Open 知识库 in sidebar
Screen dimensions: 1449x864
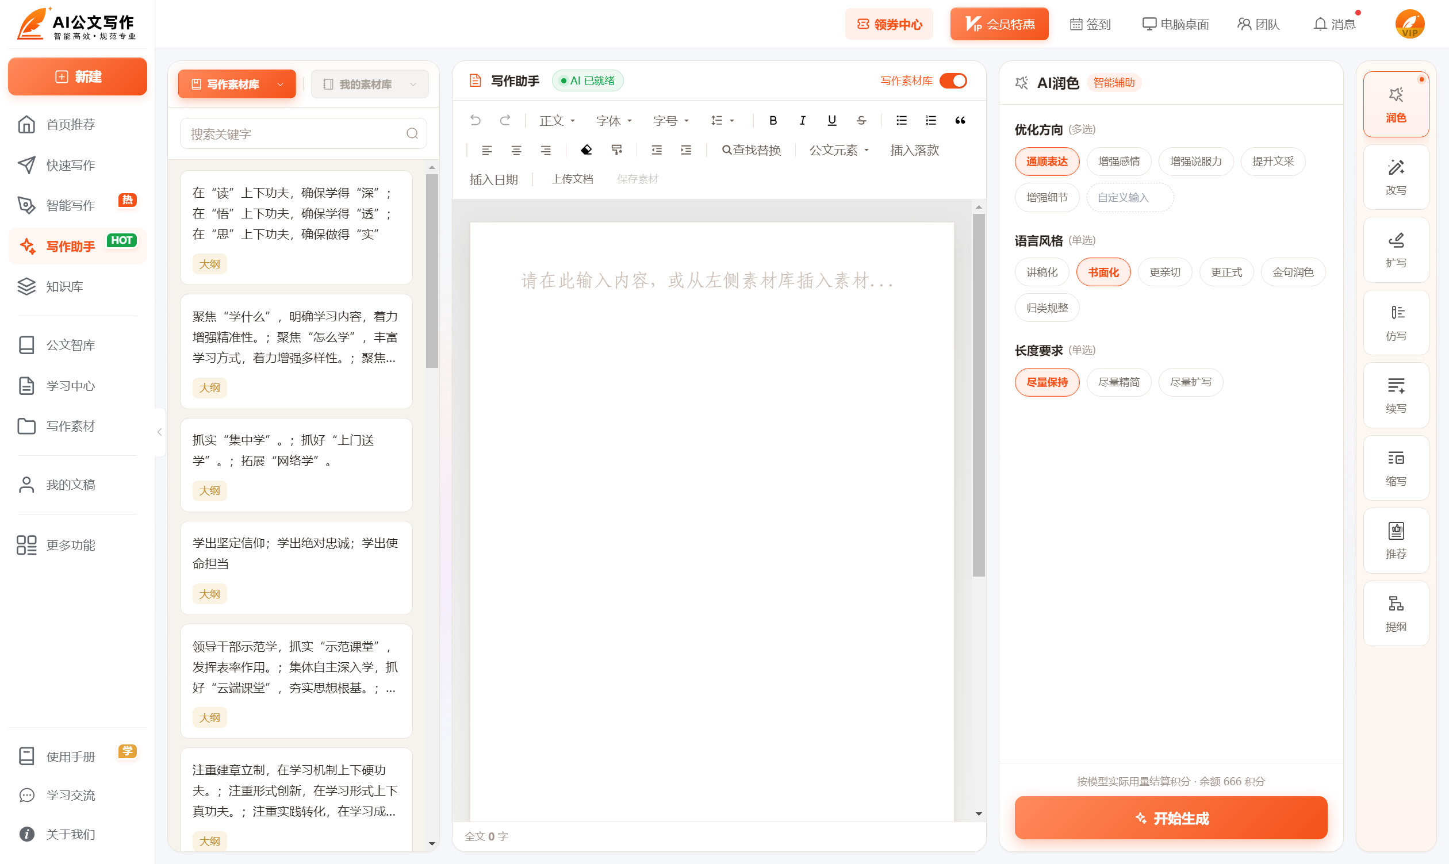(78, 286)
